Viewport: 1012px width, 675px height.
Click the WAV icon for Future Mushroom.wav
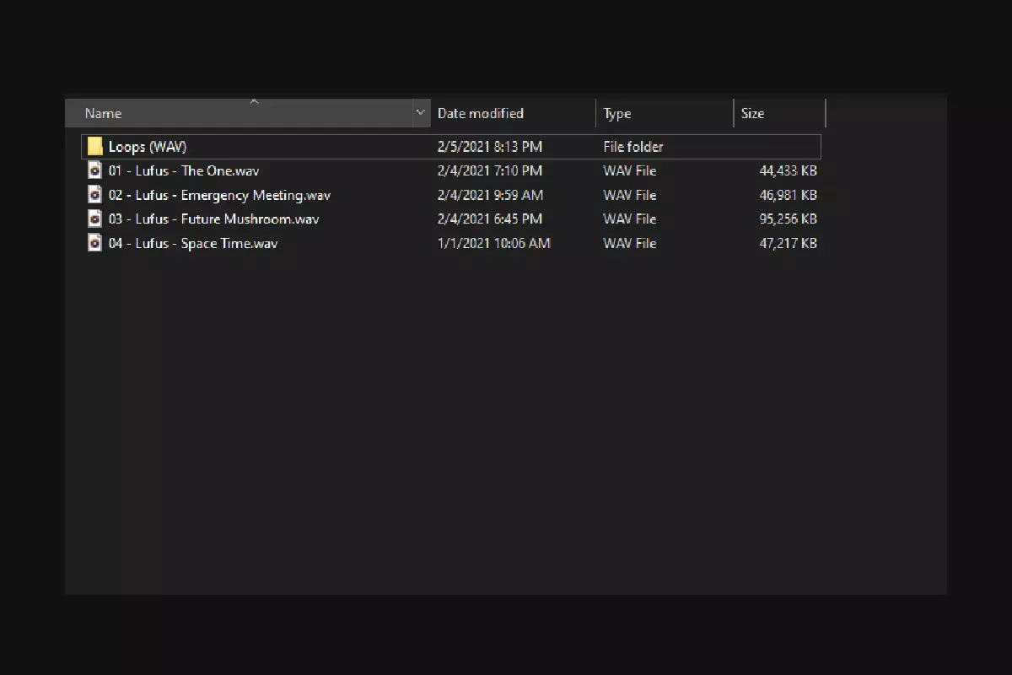pyautogui.click(x=94, y=219)
